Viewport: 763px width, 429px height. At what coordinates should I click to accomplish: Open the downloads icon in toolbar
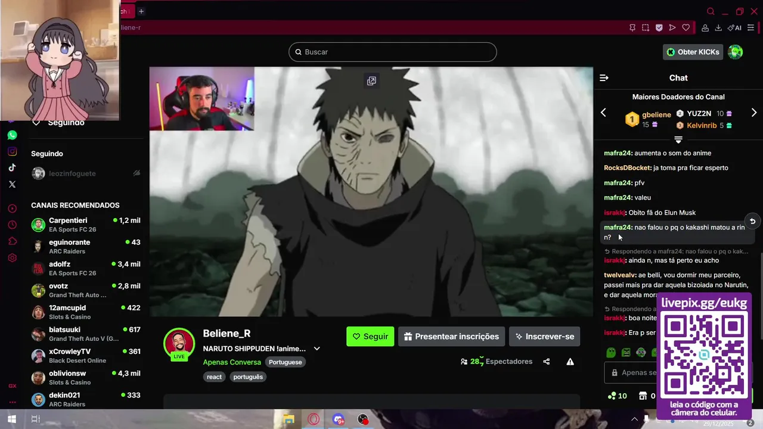[x=718, y=27]
